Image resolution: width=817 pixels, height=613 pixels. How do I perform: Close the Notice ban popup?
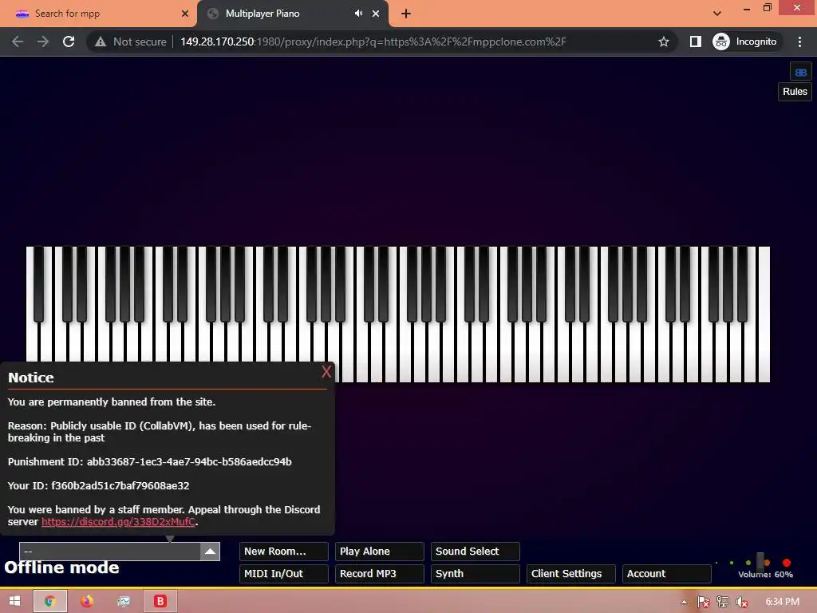point(326,372)
